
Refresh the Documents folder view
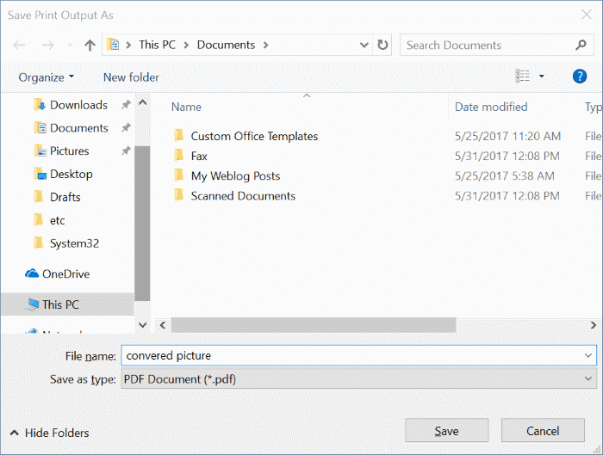pyautogui.click(x=382, y=45)
